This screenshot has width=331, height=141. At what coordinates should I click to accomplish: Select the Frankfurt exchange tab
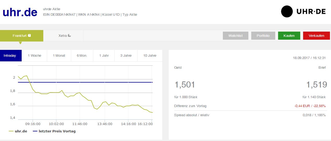tap(20, 36)
